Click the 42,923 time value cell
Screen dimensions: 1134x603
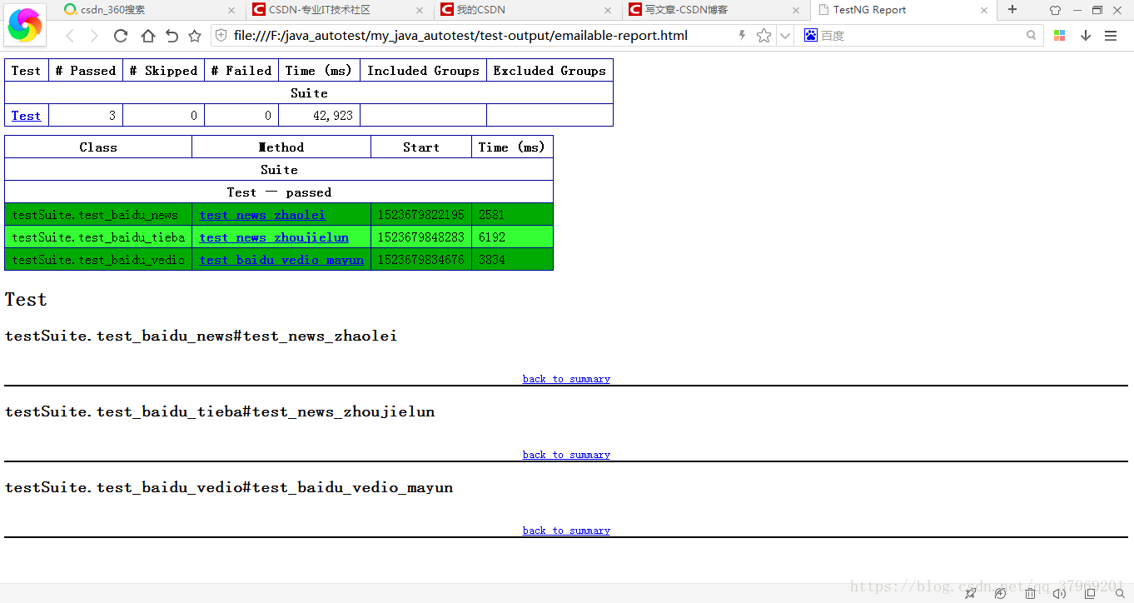319,116
